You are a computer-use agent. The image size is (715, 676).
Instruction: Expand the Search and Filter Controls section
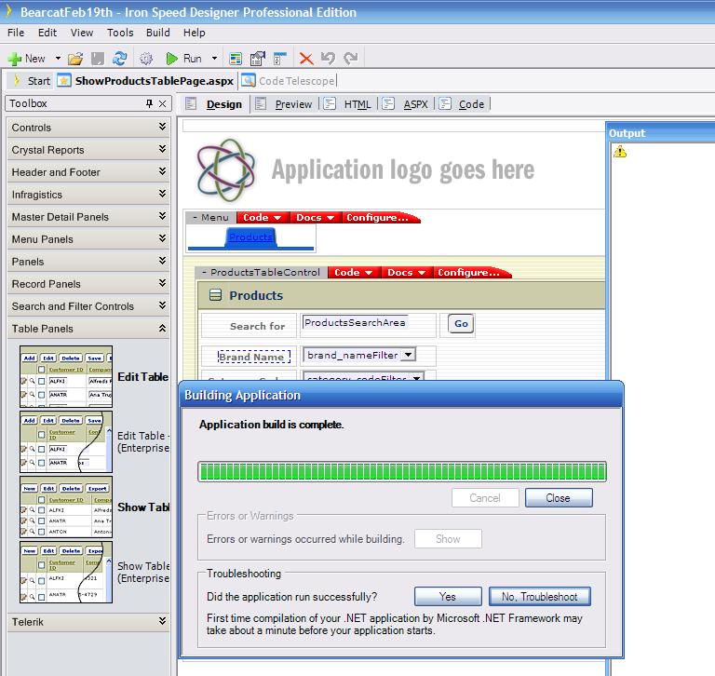[x=88, y=306]
